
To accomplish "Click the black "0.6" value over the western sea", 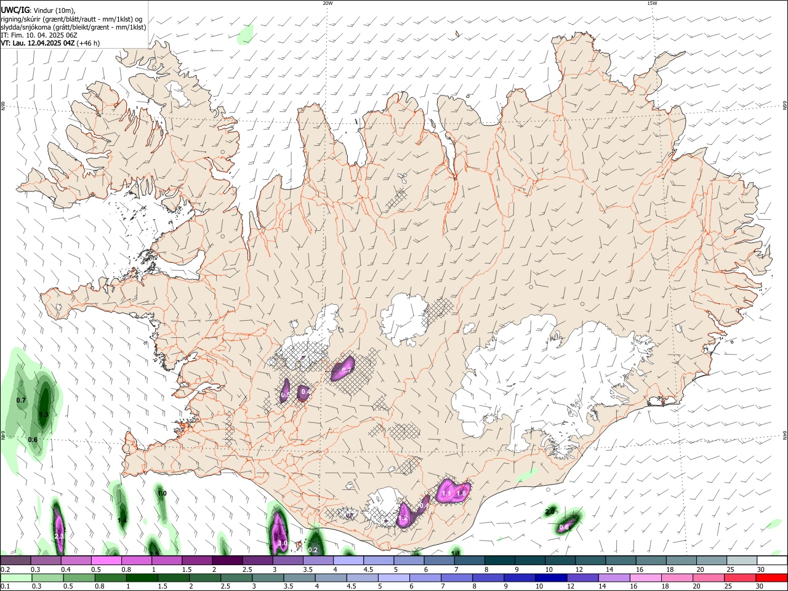I will (x=33, y=440).
